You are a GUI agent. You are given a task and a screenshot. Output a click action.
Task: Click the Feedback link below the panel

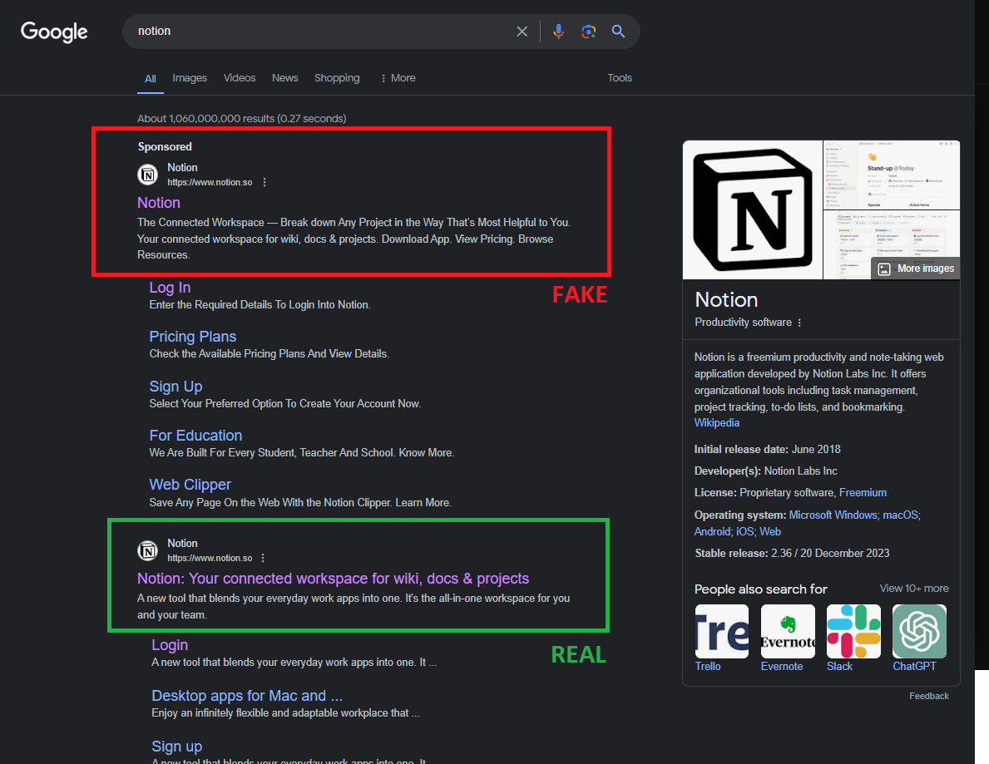pos(928,696)
